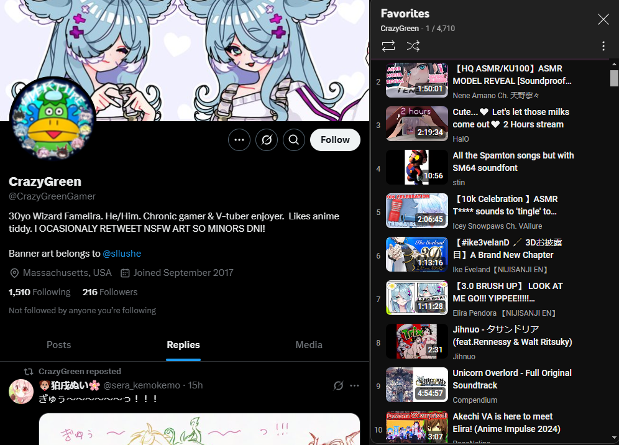This screenshot has width=619, height=445.
Task: Select the title 'All the Spamton songs but with SM64 soundfont'
Action: [513, 162]
